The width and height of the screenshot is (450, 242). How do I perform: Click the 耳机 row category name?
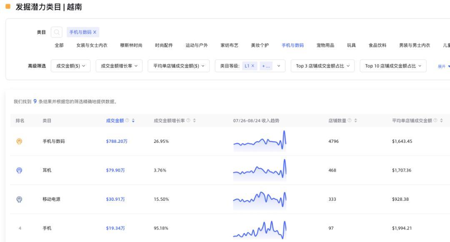(47, 170)
